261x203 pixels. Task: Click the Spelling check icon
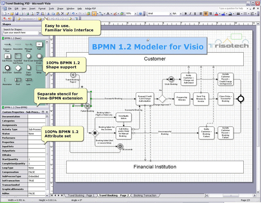[38, 14]
